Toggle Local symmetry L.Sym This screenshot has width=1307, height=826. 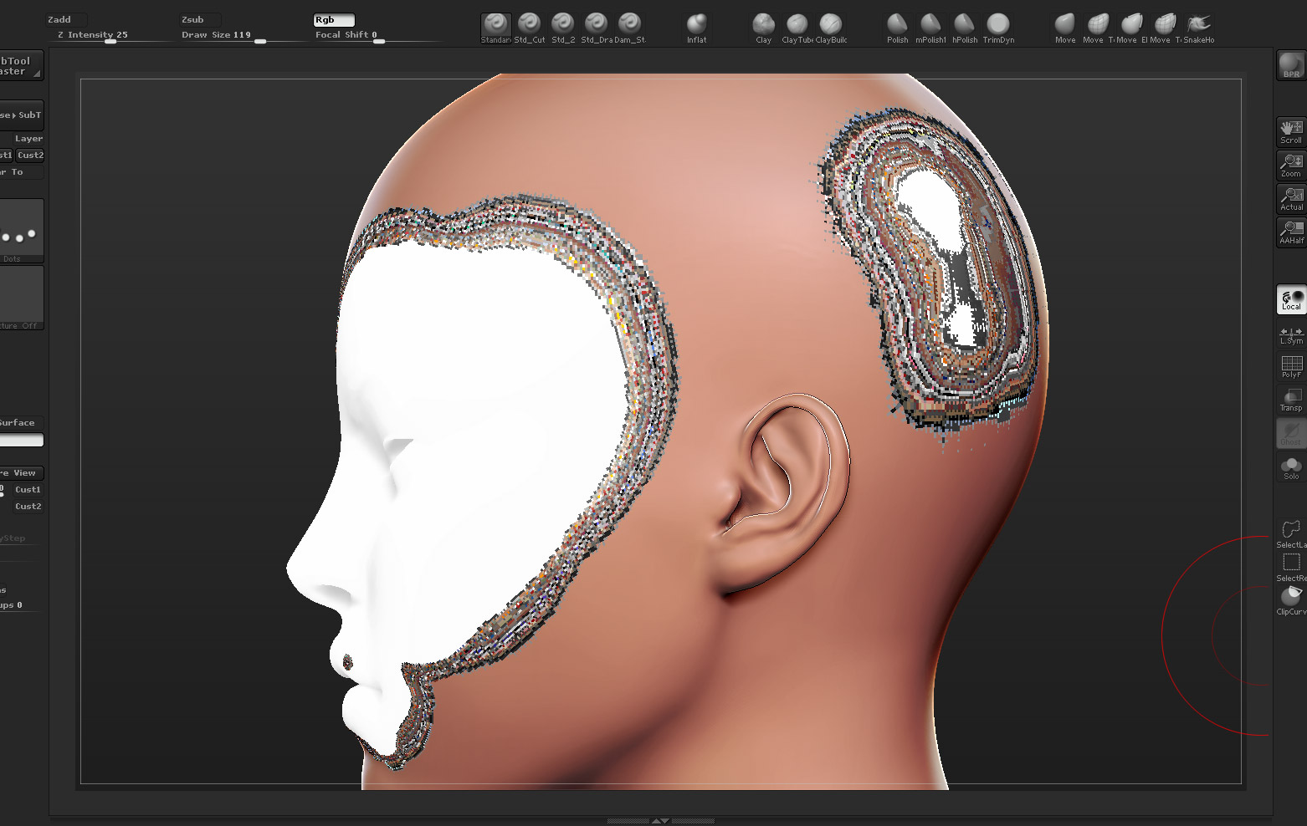click(x=1291, y=335)
